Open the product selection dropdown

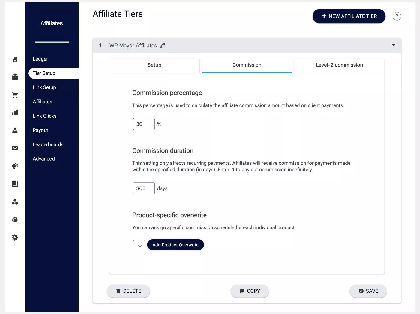point(139,246)
